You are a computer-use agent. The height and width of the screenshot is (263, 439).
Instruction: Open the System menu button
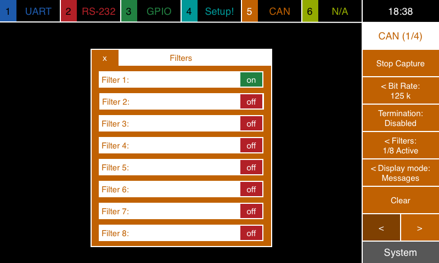[401, 253]
